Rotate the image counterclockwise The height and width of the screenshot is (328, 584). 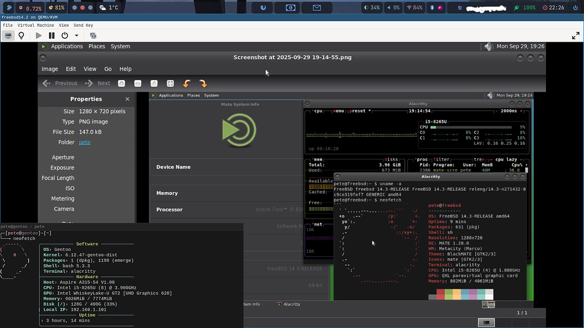click(186, 83)
